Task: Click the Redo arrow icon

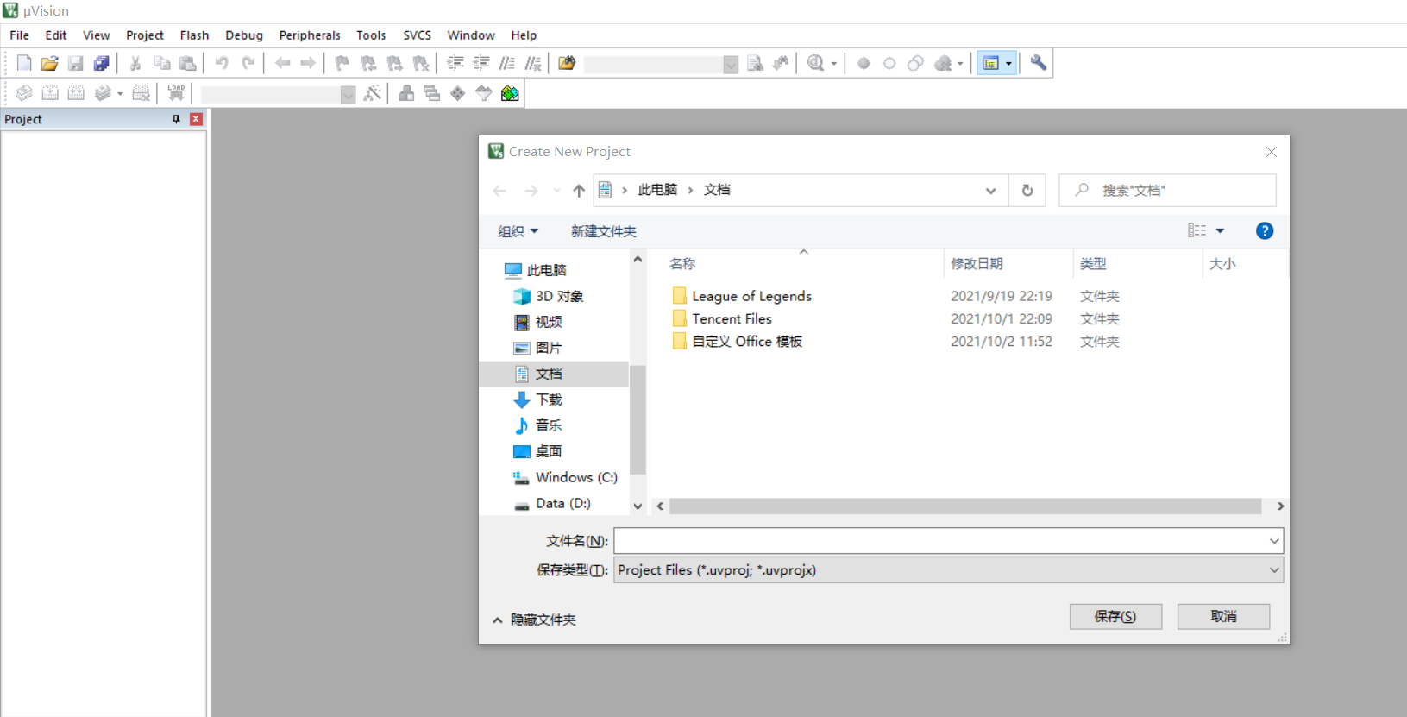Action: (x=248, y=63)
